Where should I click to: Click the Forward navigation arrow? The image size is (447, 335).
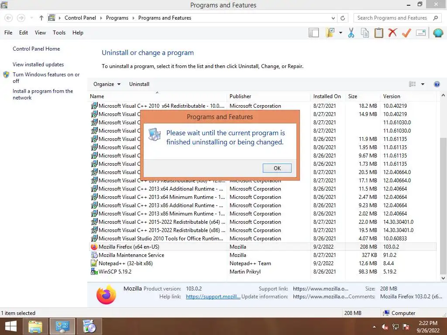[x=21, y=18]
